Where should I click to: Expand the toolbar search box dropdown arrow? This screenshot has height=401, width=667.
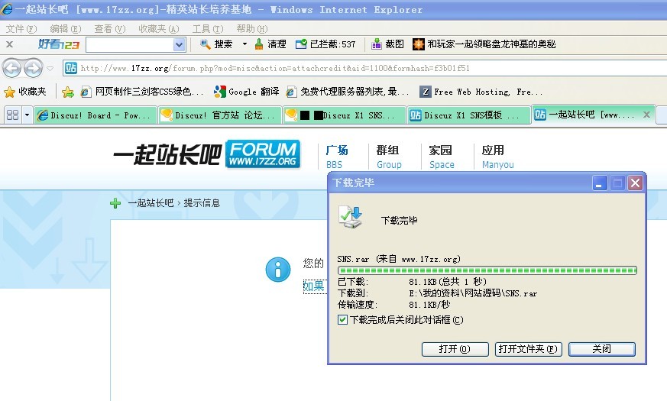[x=180, y=44]
